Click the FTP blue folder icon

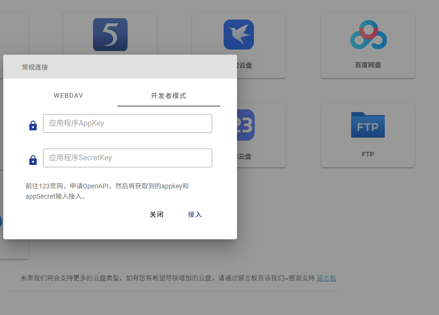click(367, 125)
